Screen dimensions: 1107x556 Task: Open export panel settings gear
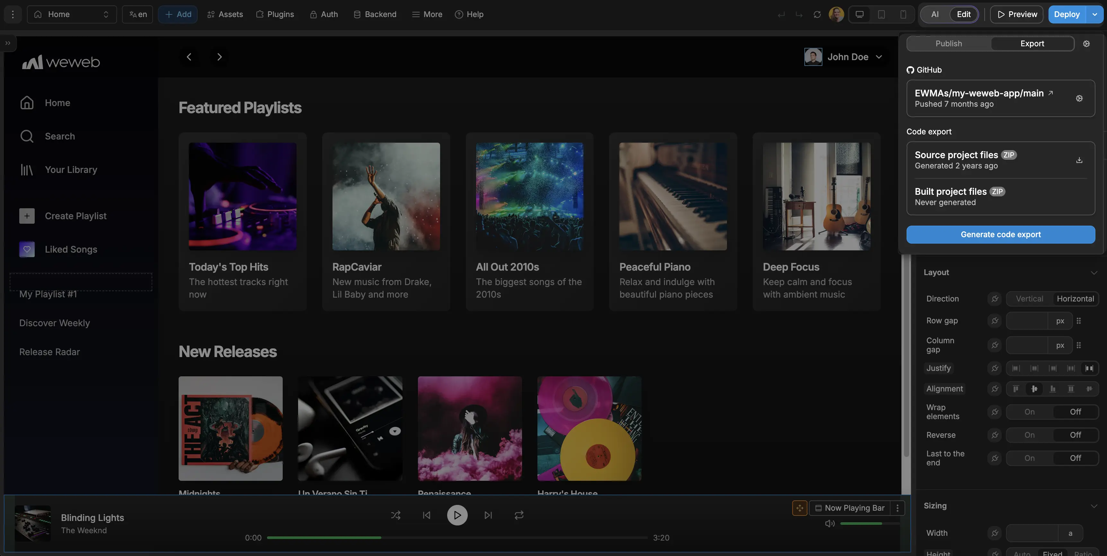(1086, 43)
